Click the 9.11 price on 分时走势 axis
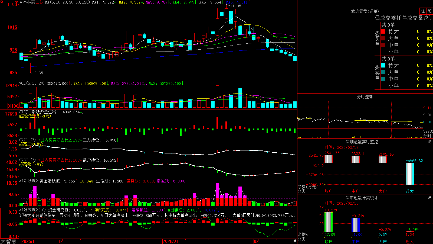 pos(428,108)
